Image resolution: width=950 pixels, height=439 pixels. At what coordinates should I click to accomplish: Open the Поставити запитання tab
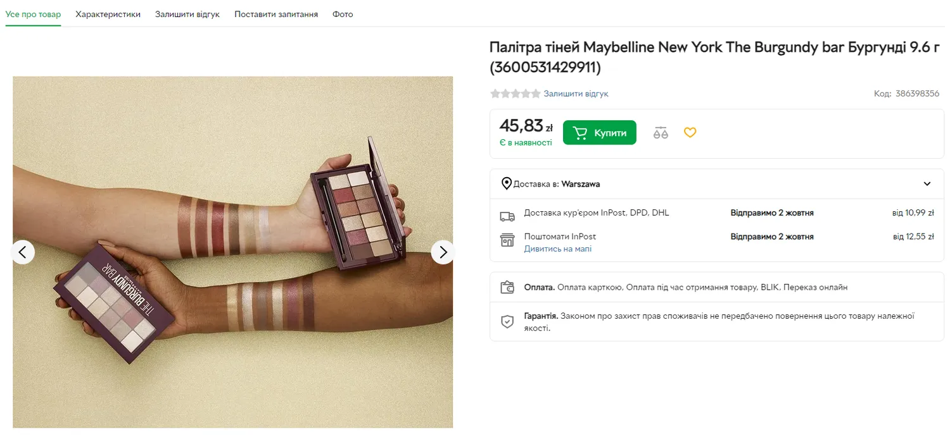[x=276, y=14]
